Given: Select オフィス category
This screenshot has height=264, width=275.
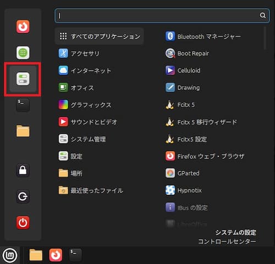Looking at the screenshot, I should tap(76, 88).
